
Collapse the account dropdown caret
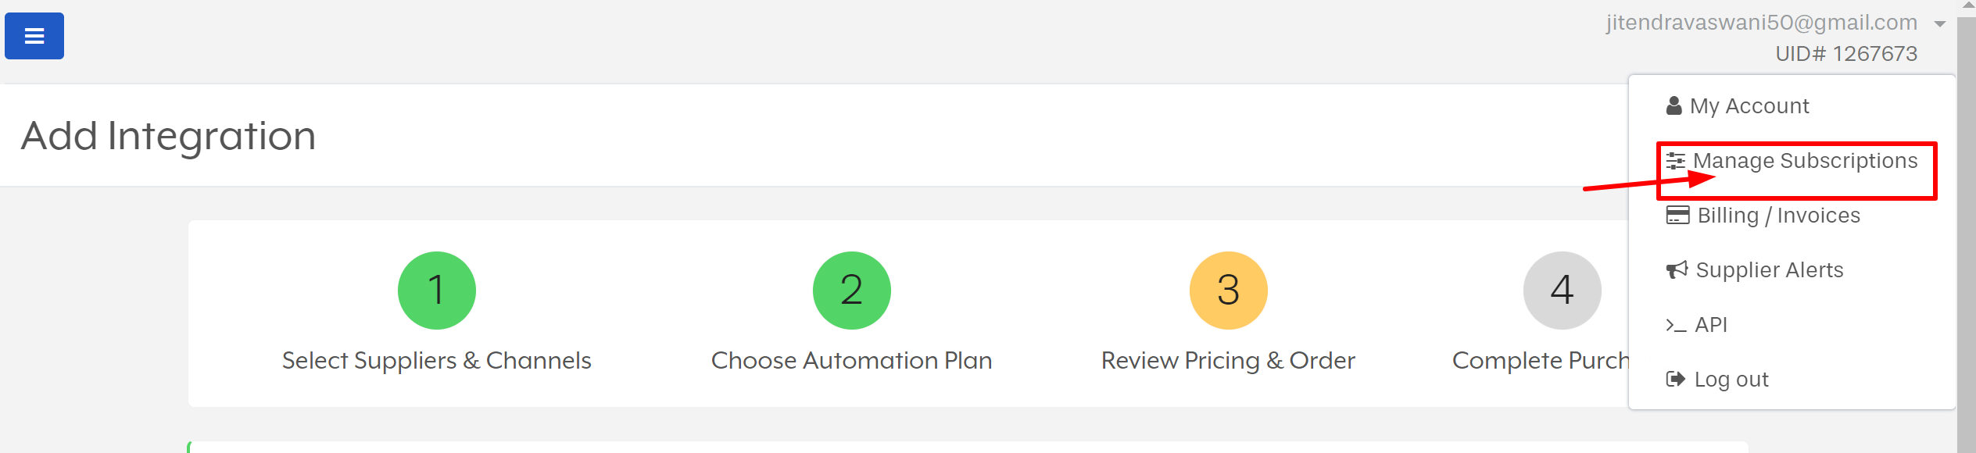tap(1939, 24)
